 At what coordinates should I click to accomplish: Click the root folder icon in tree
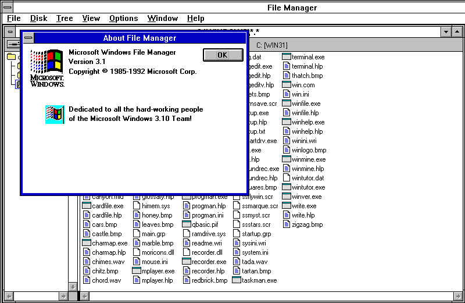click(x=11, y=56)
